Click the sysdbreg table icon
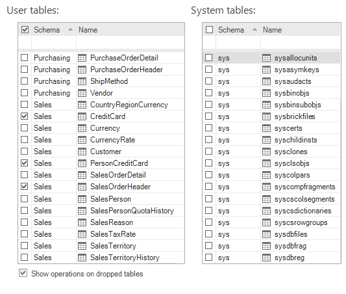346x294 pixels. (266, 258)
